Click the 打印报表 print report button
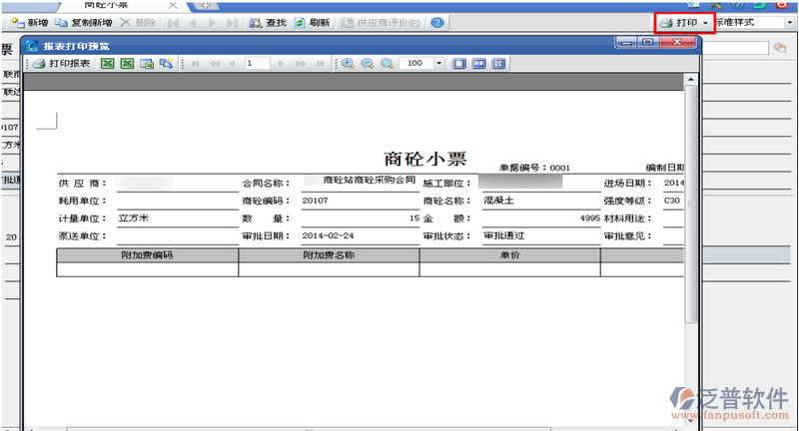 [x=62, y=63]
